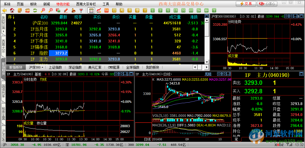The width and height of the screenshot is (305, 148).
Task: Open the 页面 menu
Action: click(20, 4)
